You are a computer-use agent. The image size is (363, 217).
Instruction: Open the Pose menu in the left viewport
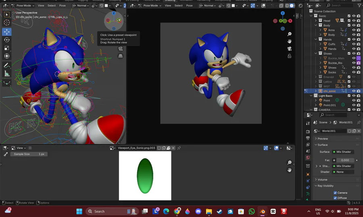tap(62, 6)
